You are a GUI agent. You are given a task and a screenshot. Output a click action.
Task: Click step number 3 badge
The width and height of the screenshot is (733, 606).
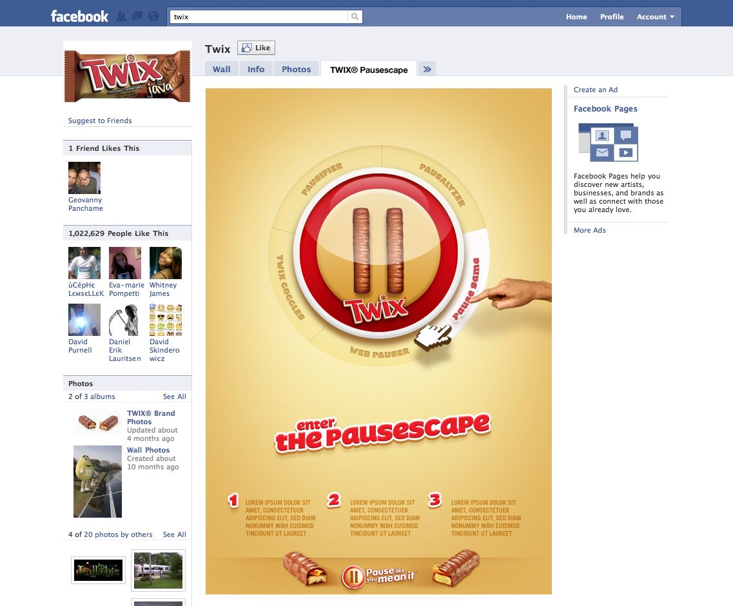[x=435, y=500]
